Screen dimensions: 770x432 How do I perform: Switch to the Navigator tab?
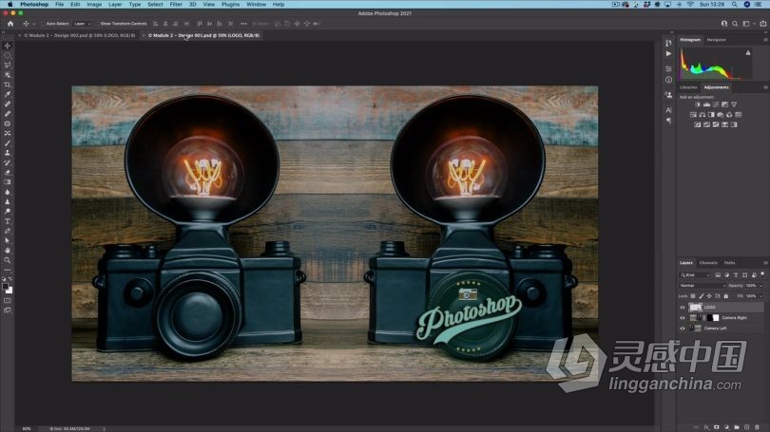point(716,40)
